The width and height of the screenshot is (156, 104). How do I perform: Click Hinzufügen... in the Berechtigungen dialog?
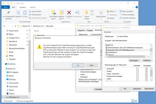click(134, 61)
